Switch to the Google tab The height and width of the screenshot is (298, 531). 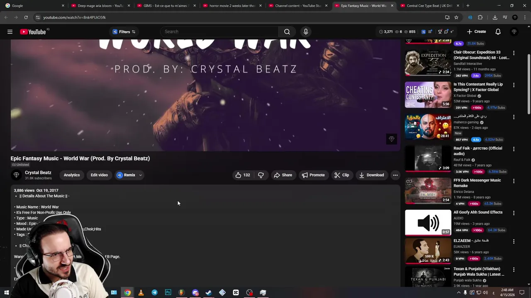click(34, 6)
